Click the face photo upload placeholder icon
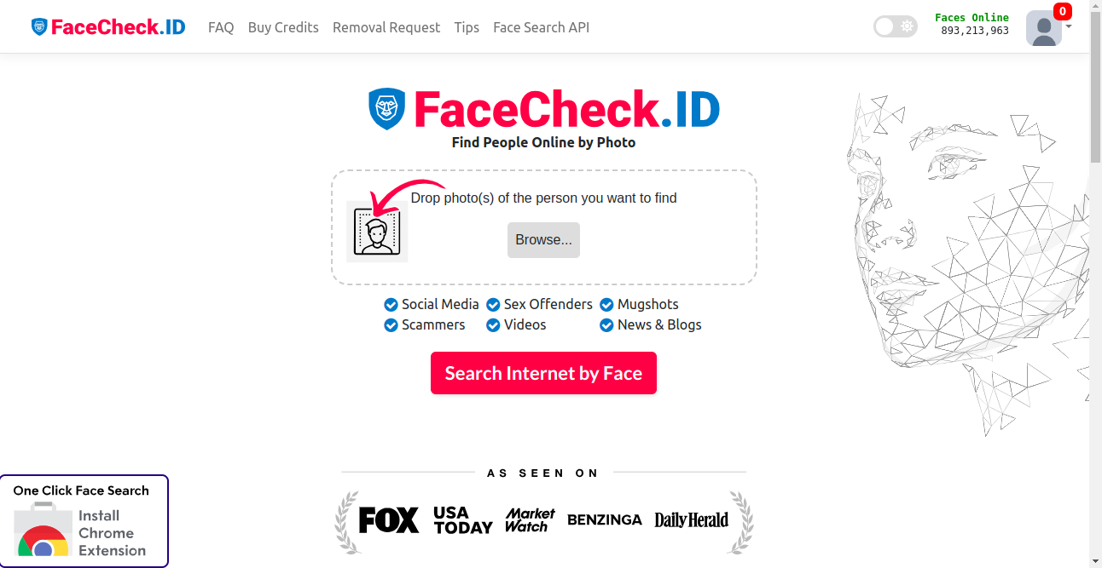1102x568 pixels. tap(377, 232)
